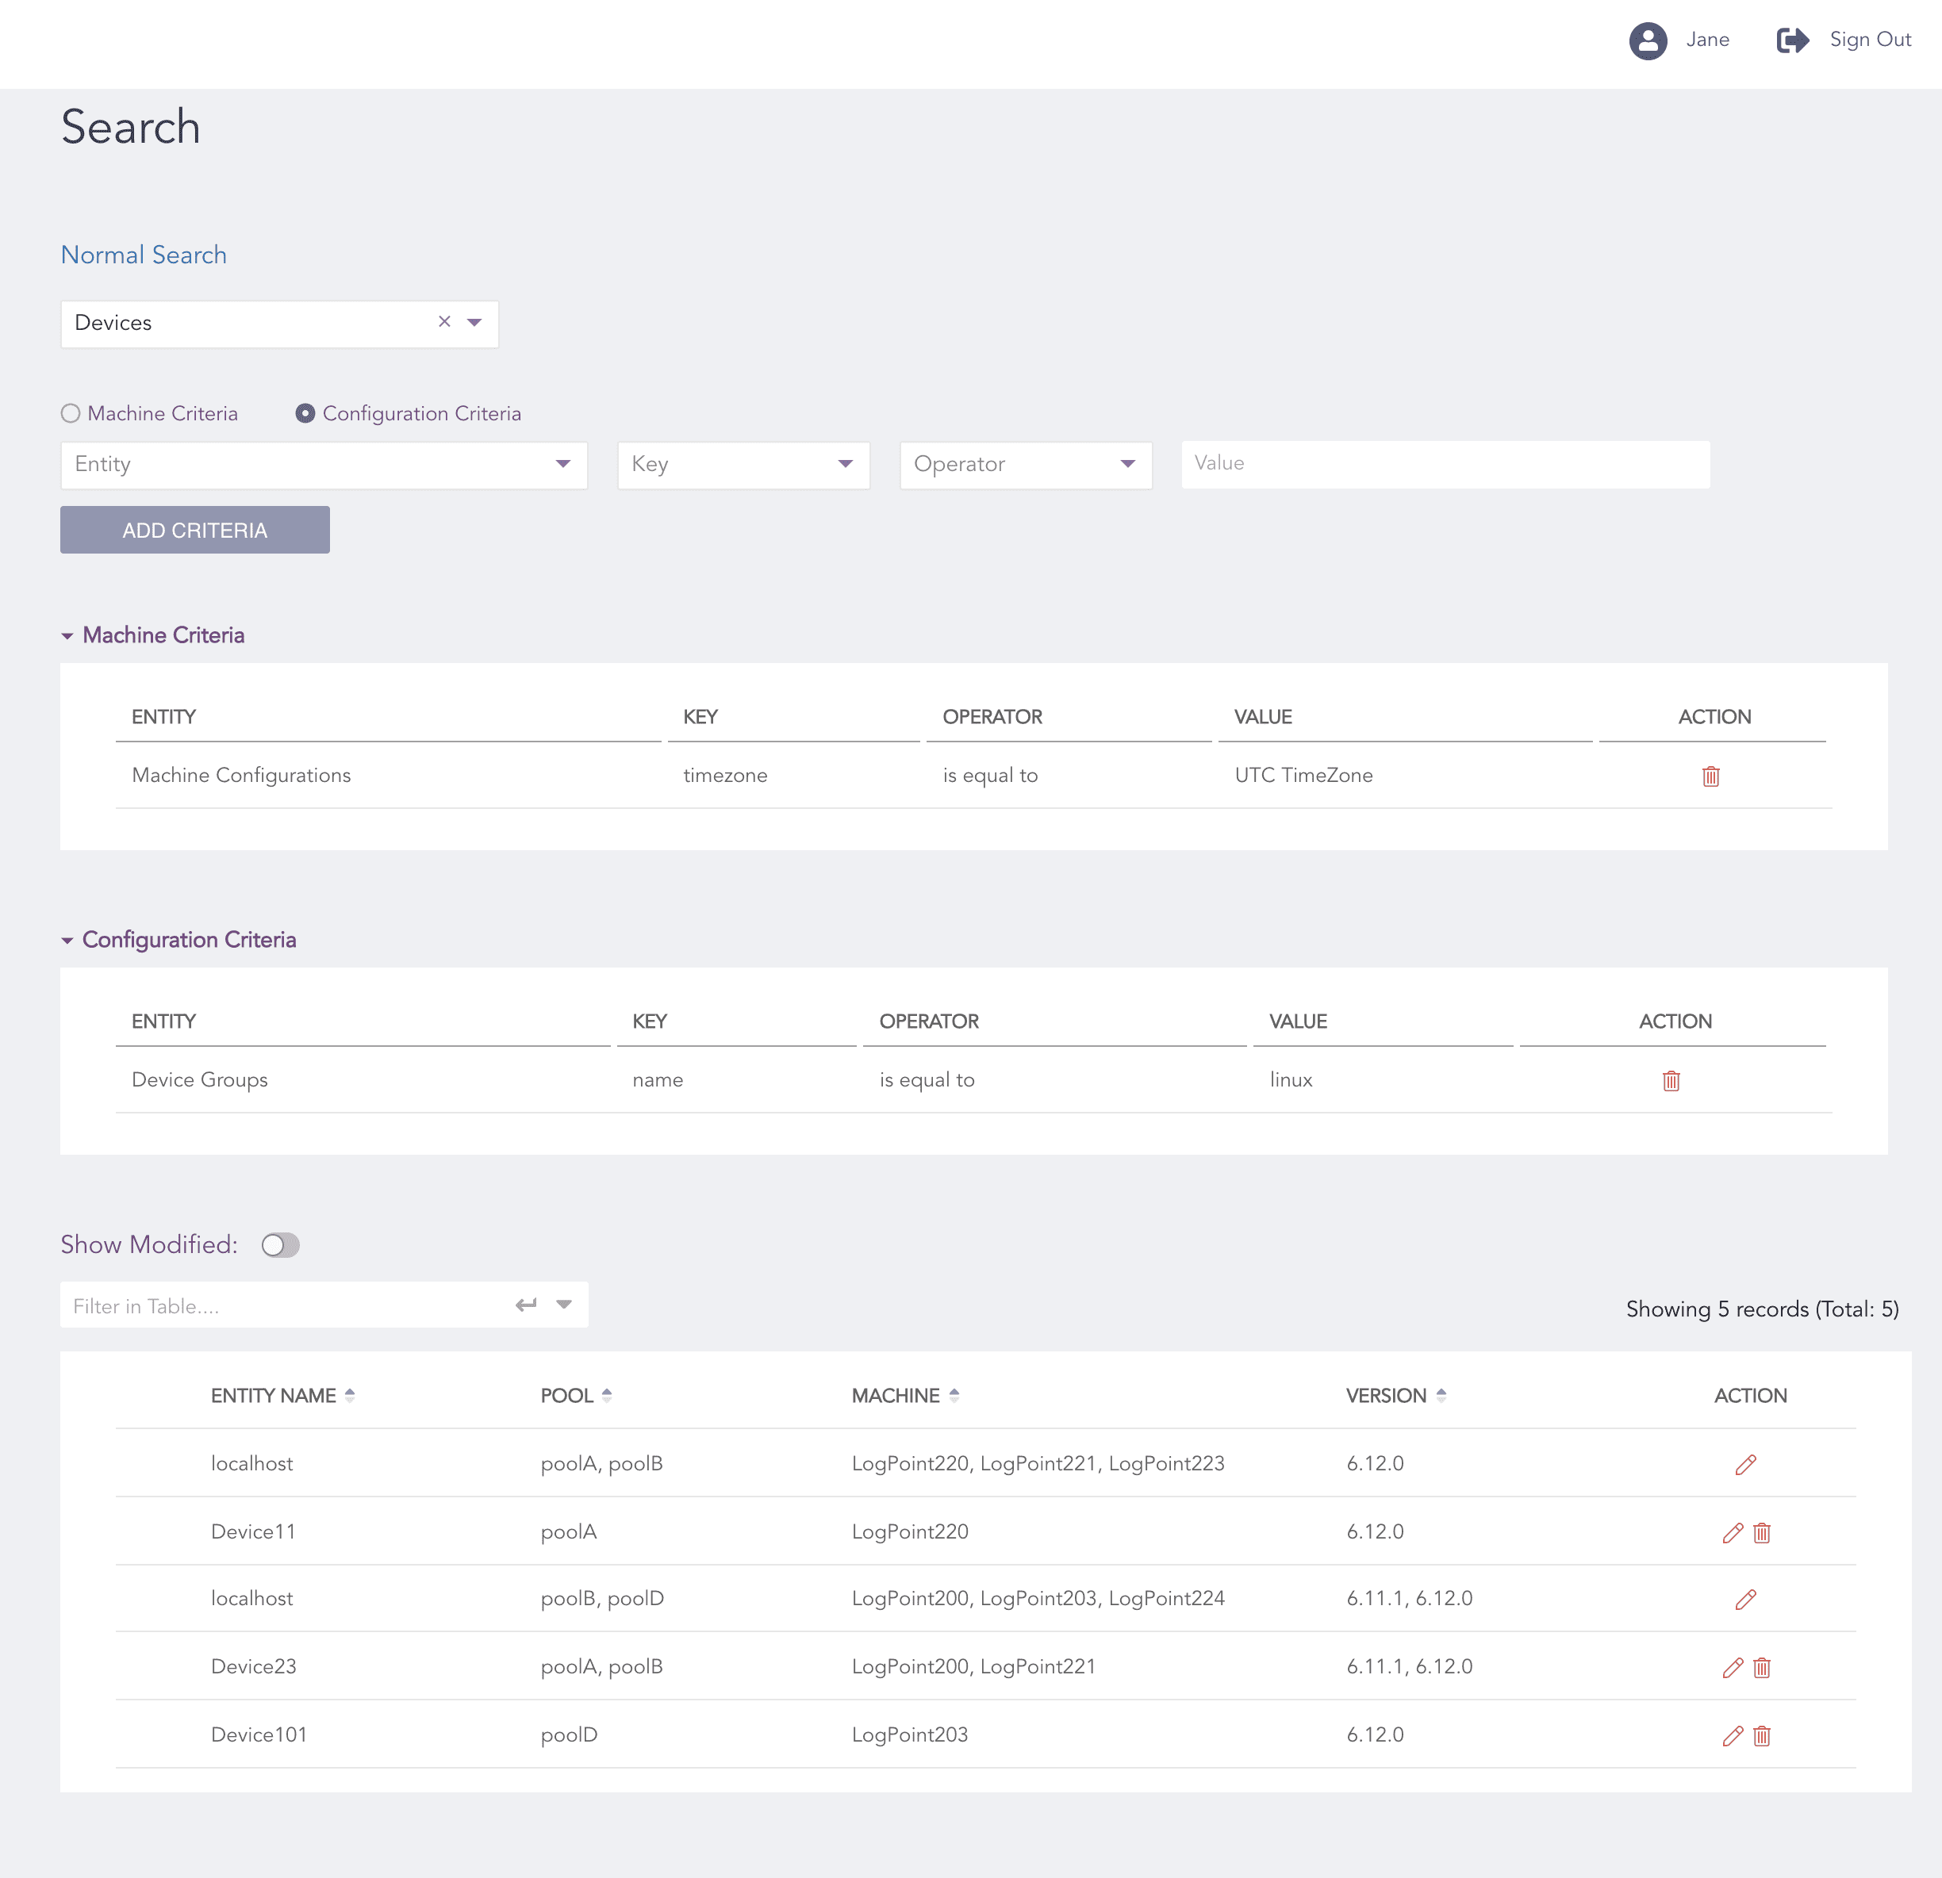The height and width of the screenshot is (1878, 1942).
Task: Delete the Device11 record
Action: (x=1762, y=1532)
